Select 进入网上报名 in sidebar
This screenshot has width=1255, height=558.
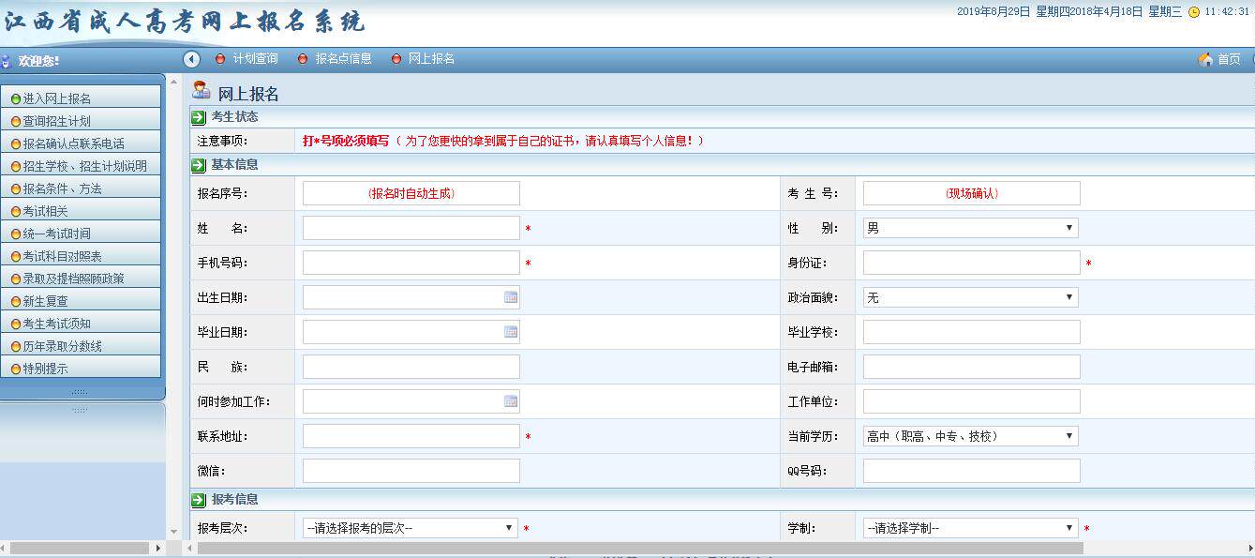point(82,98)
